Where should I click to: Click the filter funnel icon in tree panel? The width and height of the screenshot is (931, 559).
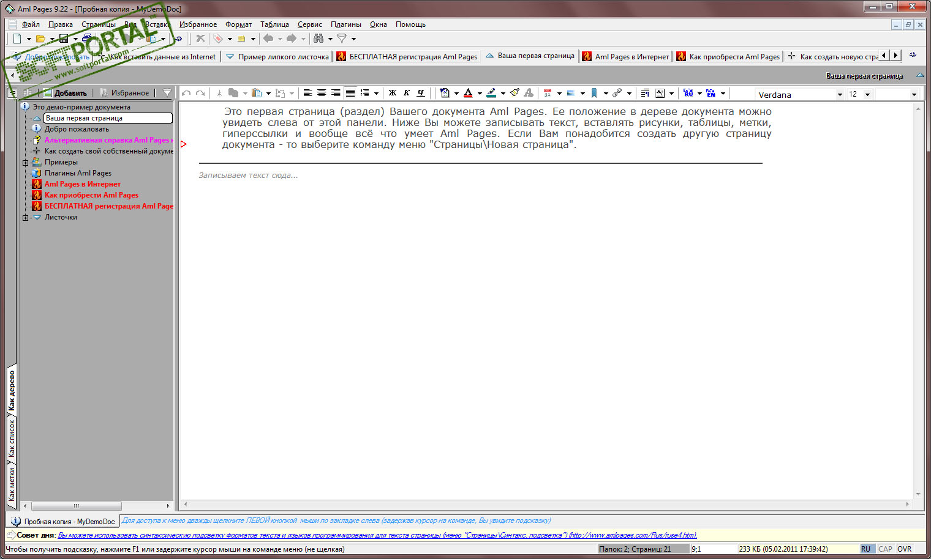pos(167,93)
